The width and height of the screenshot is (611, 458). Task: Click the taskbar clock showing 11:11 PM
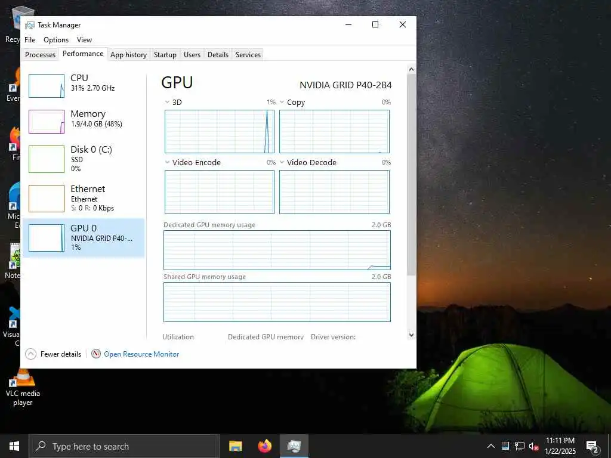[x=560, y=446]
